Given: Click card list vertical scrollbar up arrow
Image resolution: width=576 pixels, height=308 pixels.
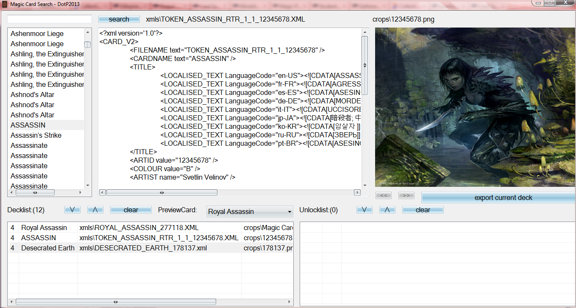Looking at the screenshot, I should click(88, 32).
